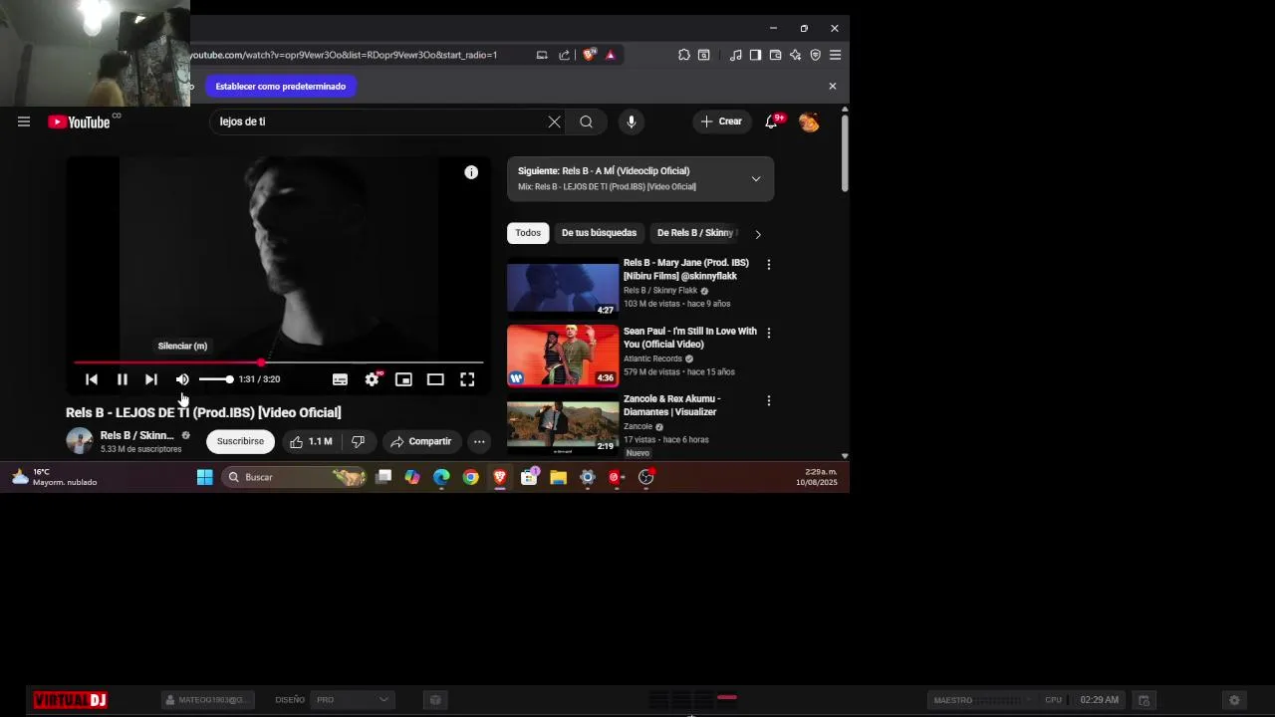Open Brave VPN shield icon
1275x717 pixels.
(x=815, y=55)
